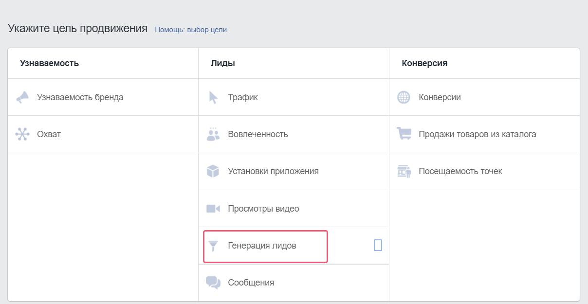This screenshot has width=588, height=304.
Task: Select the lead generation funnel icon
Action: pos(213,246)
